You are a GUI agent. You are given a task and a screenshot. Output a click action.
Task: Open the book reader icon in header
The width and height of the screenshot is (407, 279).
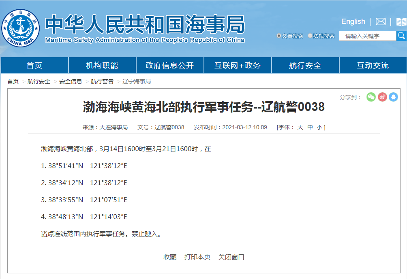(402, 22)
